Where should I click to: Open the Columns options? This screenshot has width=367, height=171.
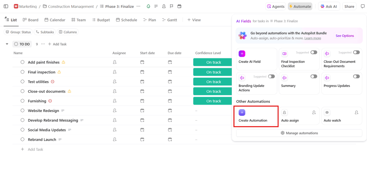click(x=68, y=32)
